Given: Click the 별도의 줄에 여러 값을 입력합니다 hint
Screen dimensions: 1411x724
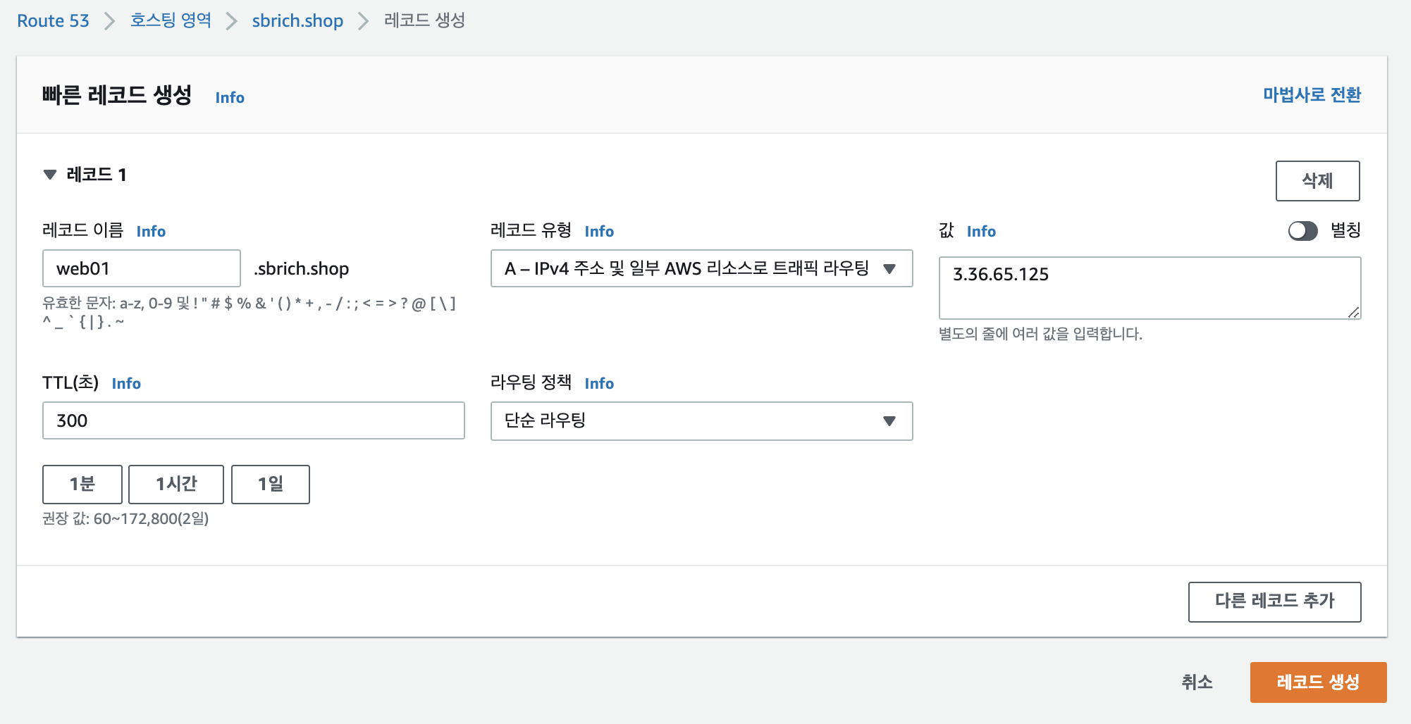Looking at the screenshot, I should [1040, 333].
